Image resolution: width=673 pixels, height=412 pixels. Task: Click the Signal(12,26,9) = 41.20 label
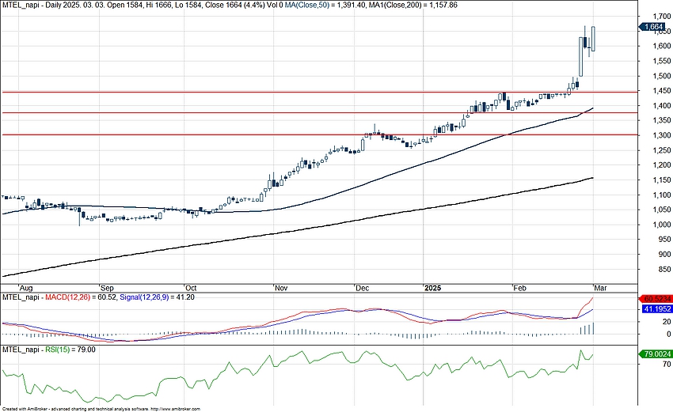(x=157, y=297)
